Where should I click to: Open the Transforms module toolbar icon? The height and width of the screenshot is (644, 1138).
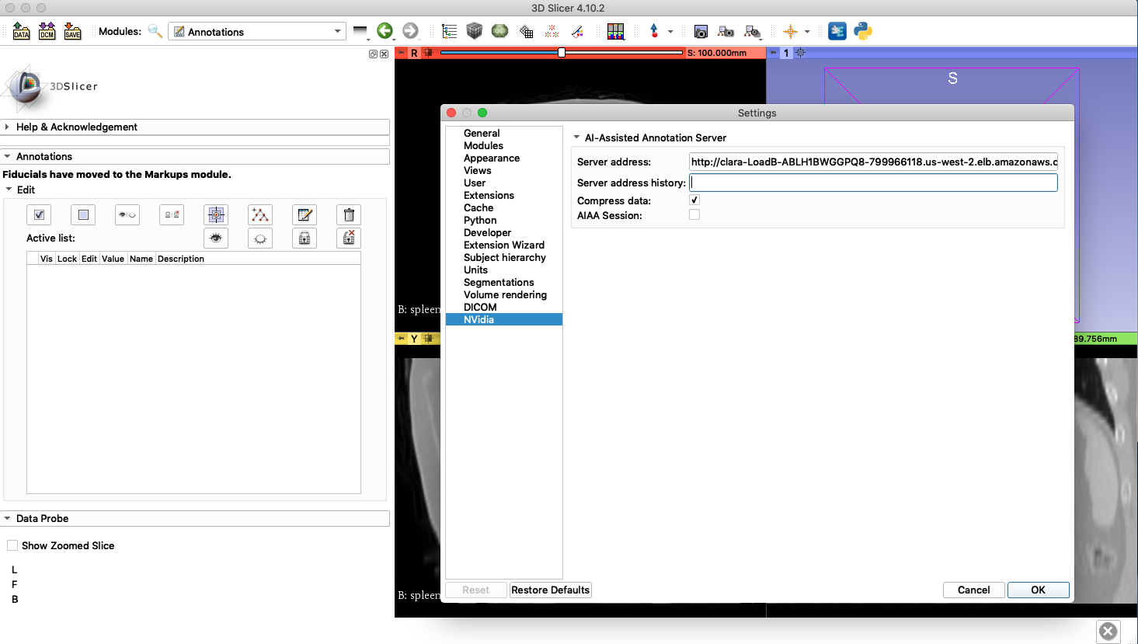[x=526, y=31]
